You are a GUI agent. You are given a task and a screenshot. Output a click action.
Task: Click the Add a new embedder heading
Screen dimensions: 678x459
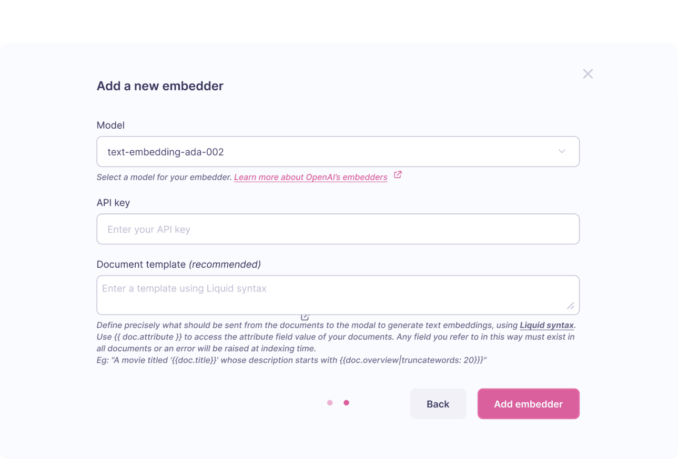tap(160, 86)
